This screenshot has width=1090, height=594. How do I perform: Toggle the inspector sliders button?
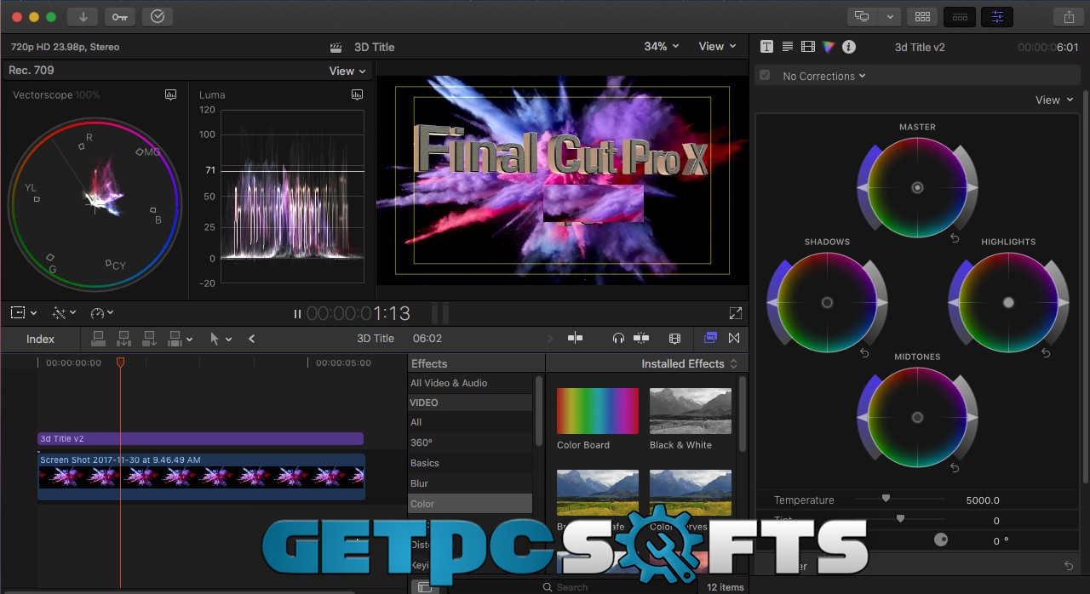click(997, 16)
